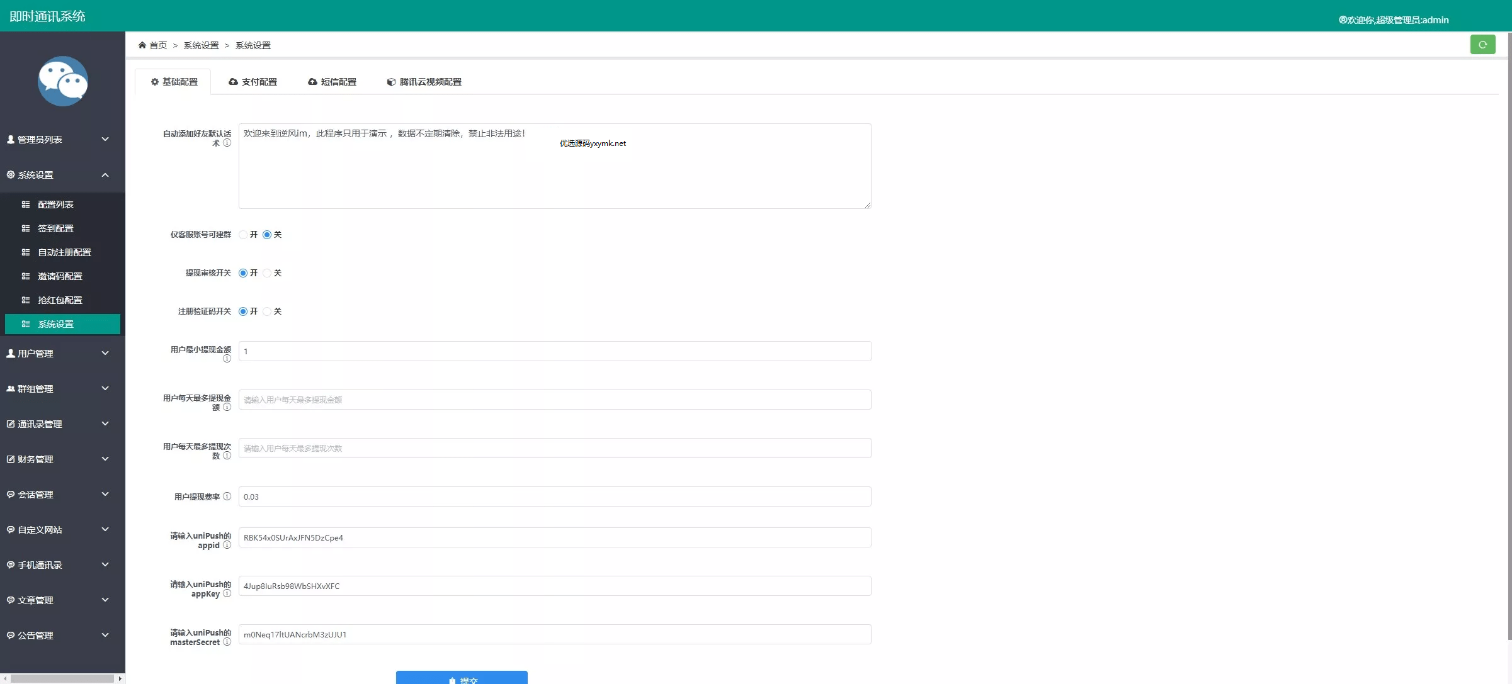Click the sidebar horizontal scrollbar
This screenshot has width=1512, height=684.
click(x=62, y=678)
